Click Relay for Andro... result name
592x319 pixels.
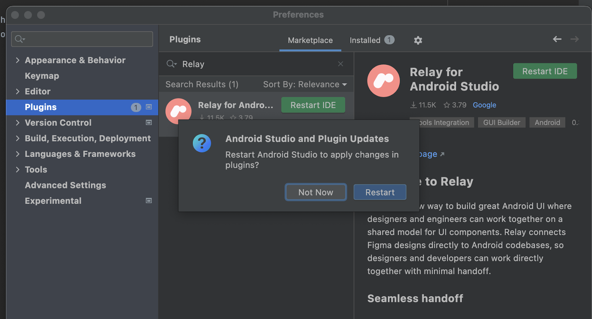(x=235, y=105)
